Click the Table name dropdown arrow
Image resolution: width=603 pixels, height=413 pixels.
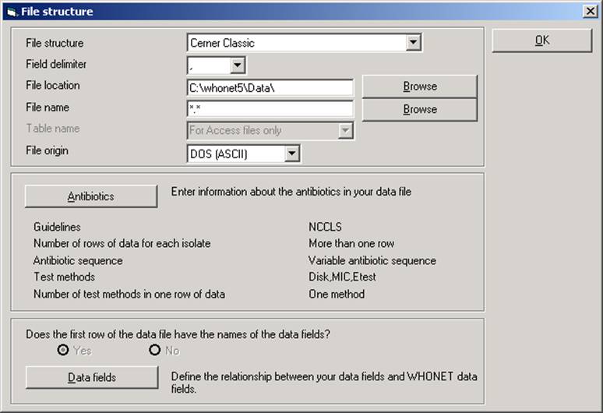346,131
